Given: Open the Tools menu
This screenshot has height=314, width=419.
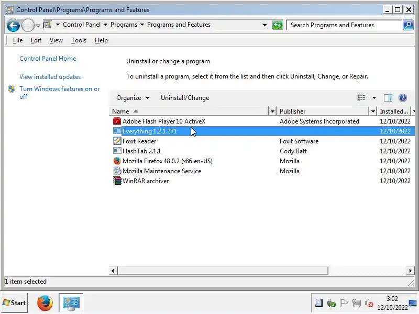Looking at the screenshot, I should 79,40.
